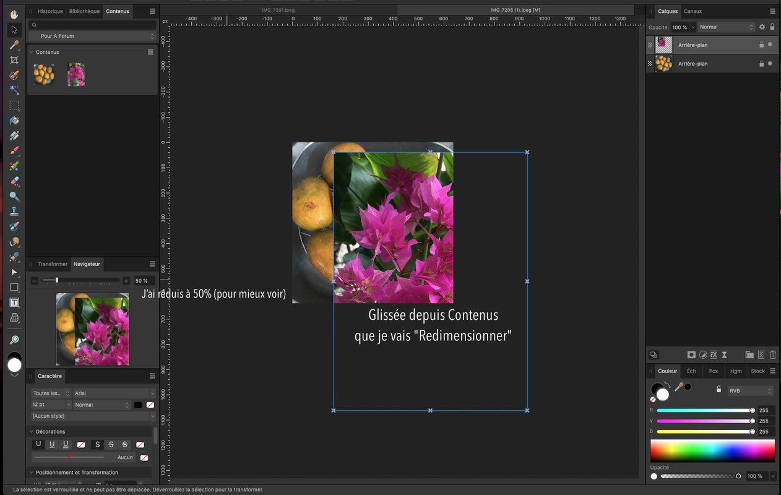Enable single underline decoration
Viewport: 781px width, 495px height.
52,444
